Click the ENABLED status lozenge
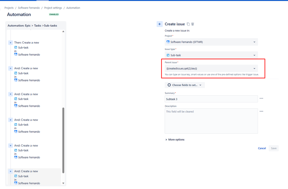288x189 pixels. (54, 14)
